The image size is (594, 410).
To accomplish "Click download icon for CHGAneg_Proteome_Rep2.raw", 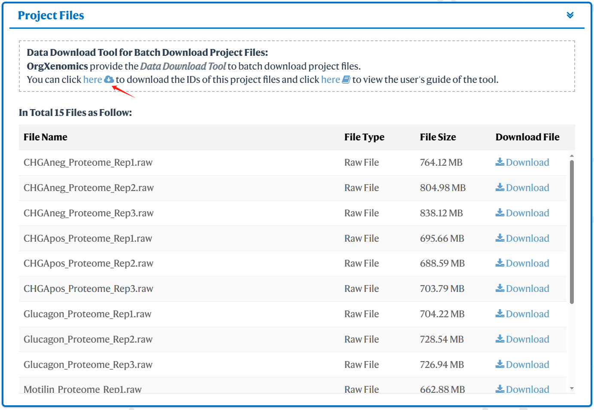I will [x=500, y=187].
